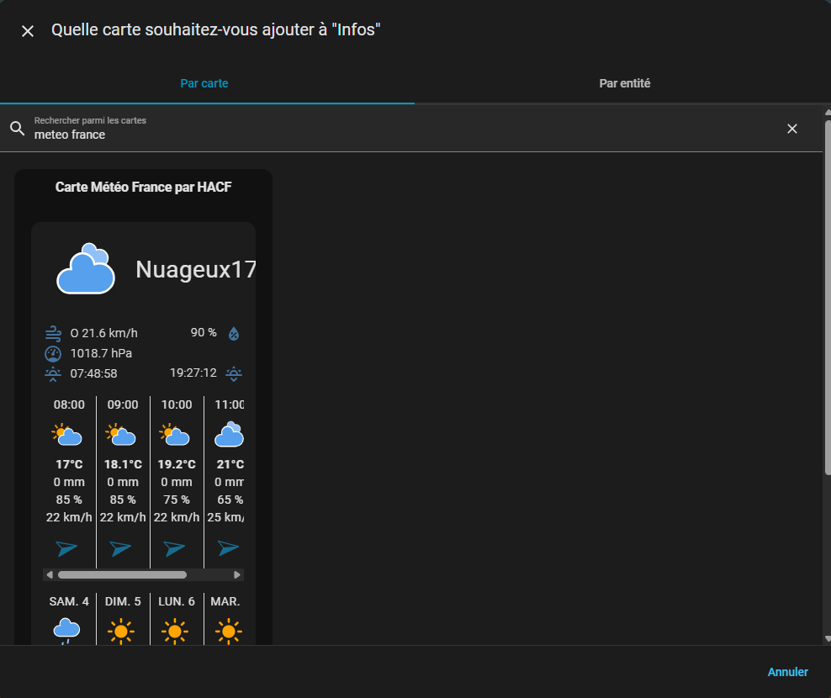Click the dialog scrollbar down arrow

pyautogui.click(x=827, y=640)
